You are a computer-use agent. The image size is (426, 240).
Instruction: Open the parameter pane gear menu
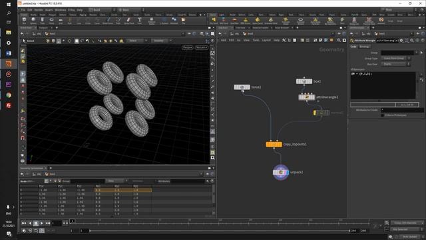pyautogui.click(x=401, y=41)
